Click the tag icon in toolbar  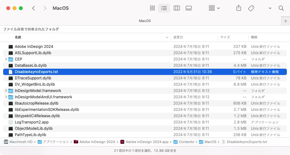(251, 8)
